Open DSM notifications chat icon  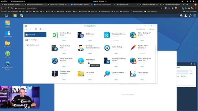click(x=181, y=16)
